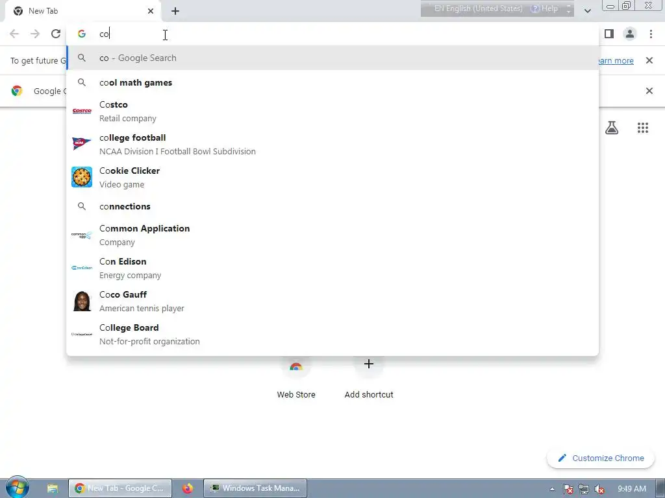Viewport: 665px width, 498px height.
Task: Open Chrome's three-dot menu
Action: coord(651,34)
